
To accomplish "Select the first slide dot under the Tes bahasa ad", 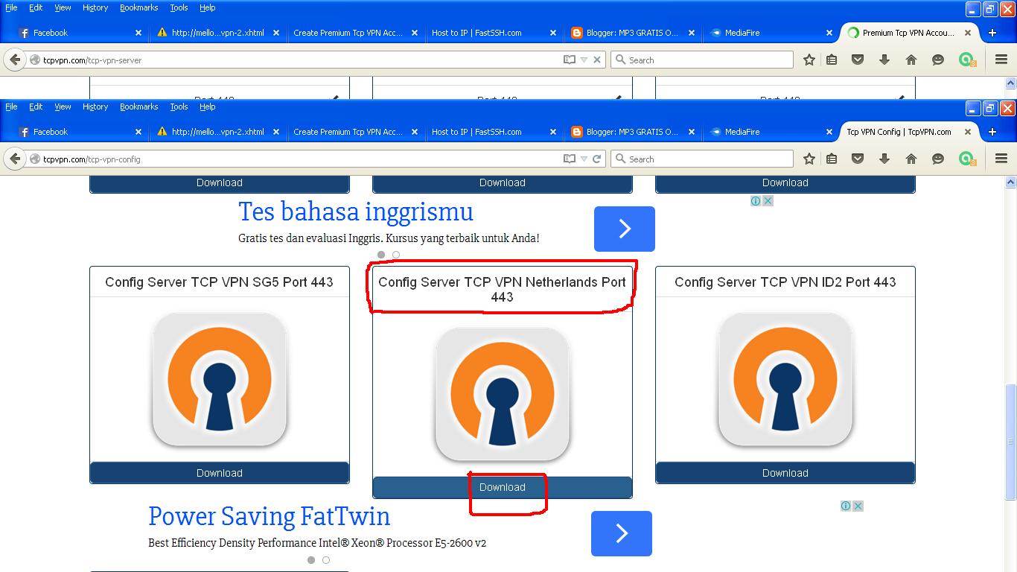I will [x=381, y=255].
